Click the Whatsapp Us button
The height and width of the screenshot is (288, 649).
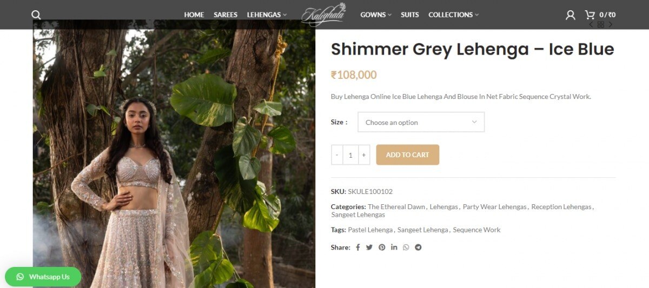click(x=43, y=277)
